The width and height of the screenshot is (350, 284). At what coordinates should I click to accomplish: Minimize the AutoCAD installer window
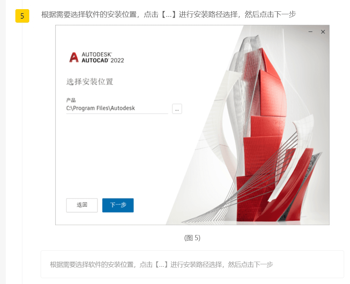click(310, 32)
